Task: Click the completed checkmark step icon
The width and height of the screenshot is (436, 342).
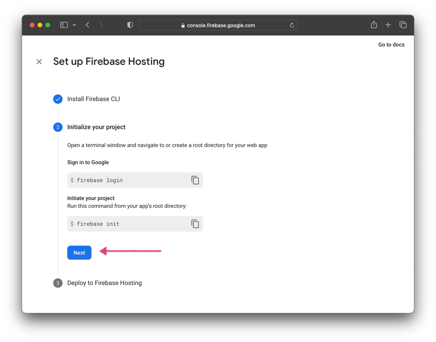Action: [x=58, y=99]
